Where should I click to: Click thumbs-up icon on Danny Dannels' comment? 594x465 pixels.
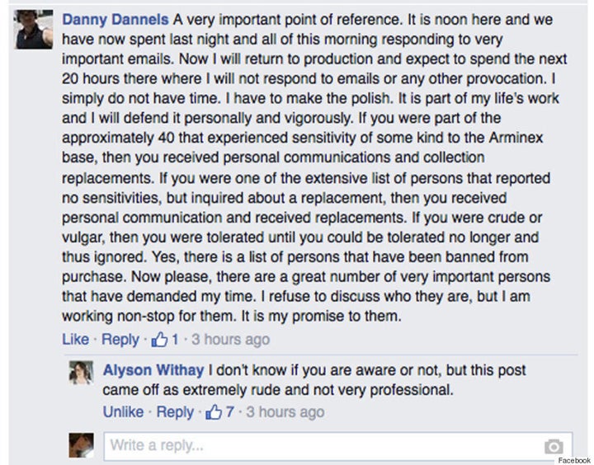[159, 340]
